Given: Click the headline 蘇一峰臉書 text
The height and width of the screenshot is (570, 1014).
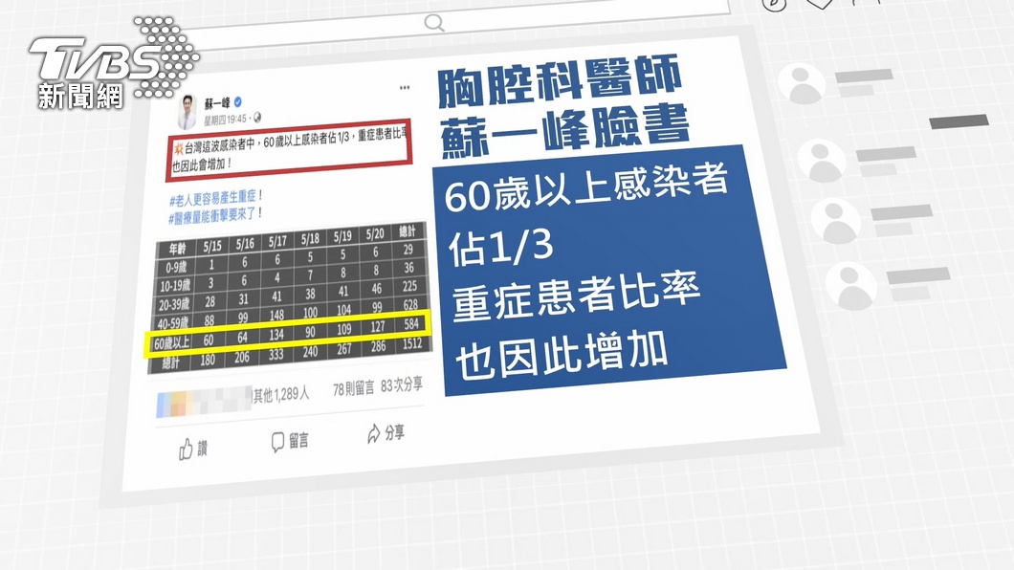Looking at the screenshot, I should [565, 133].
